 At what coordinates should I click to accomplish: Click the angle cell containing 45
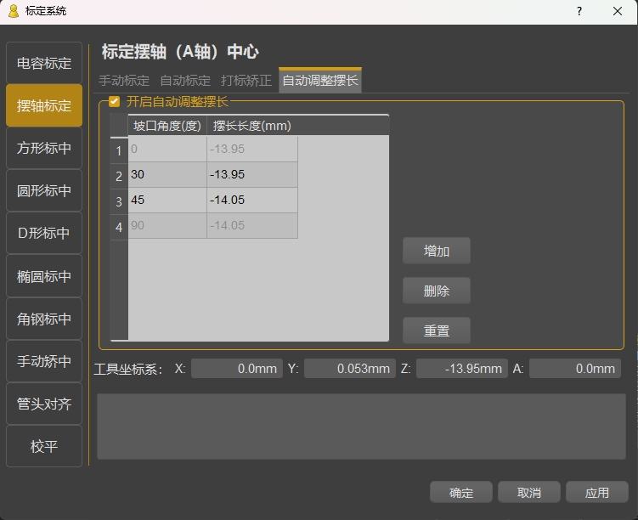point(167,201)
